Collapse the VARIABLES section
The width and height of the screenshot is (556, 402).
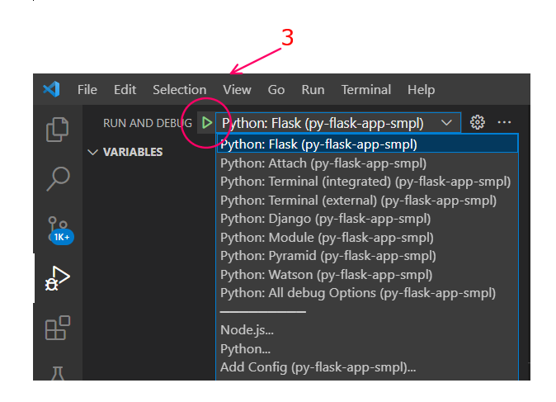[x=93, y=152]
